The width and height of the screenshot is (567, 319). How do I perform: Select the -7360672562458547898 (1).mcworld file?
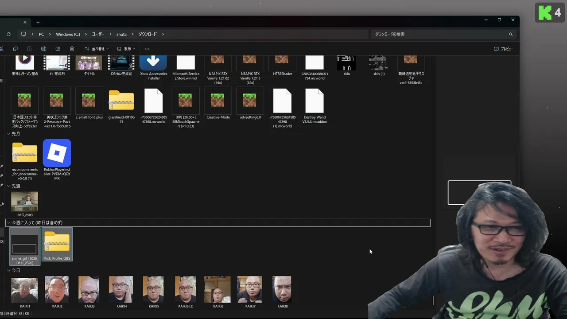pos(282,108)
